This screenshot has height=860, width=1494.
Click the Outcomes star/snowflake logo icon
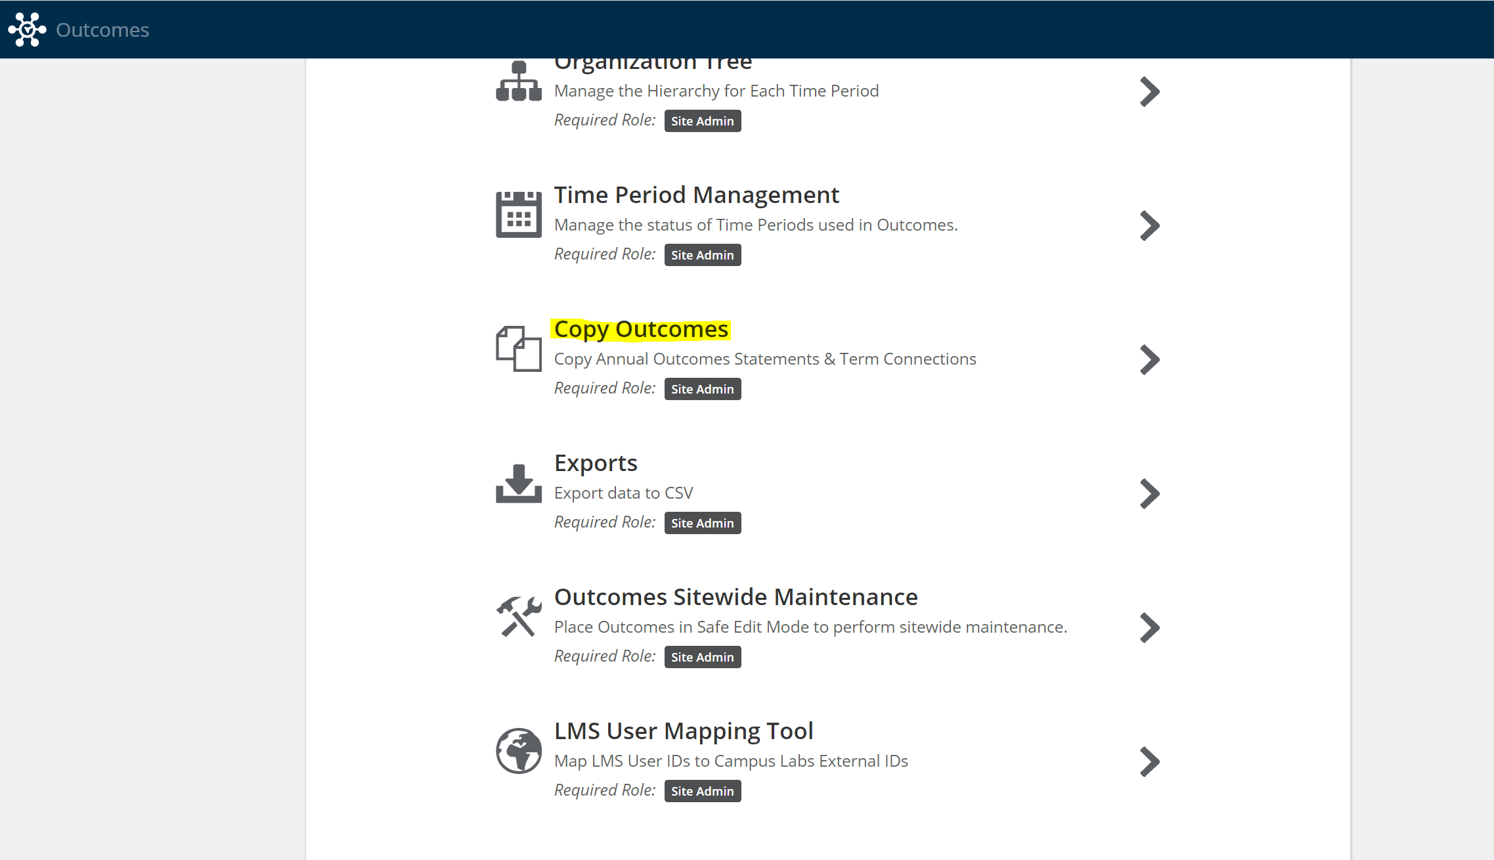pos(28,29)
